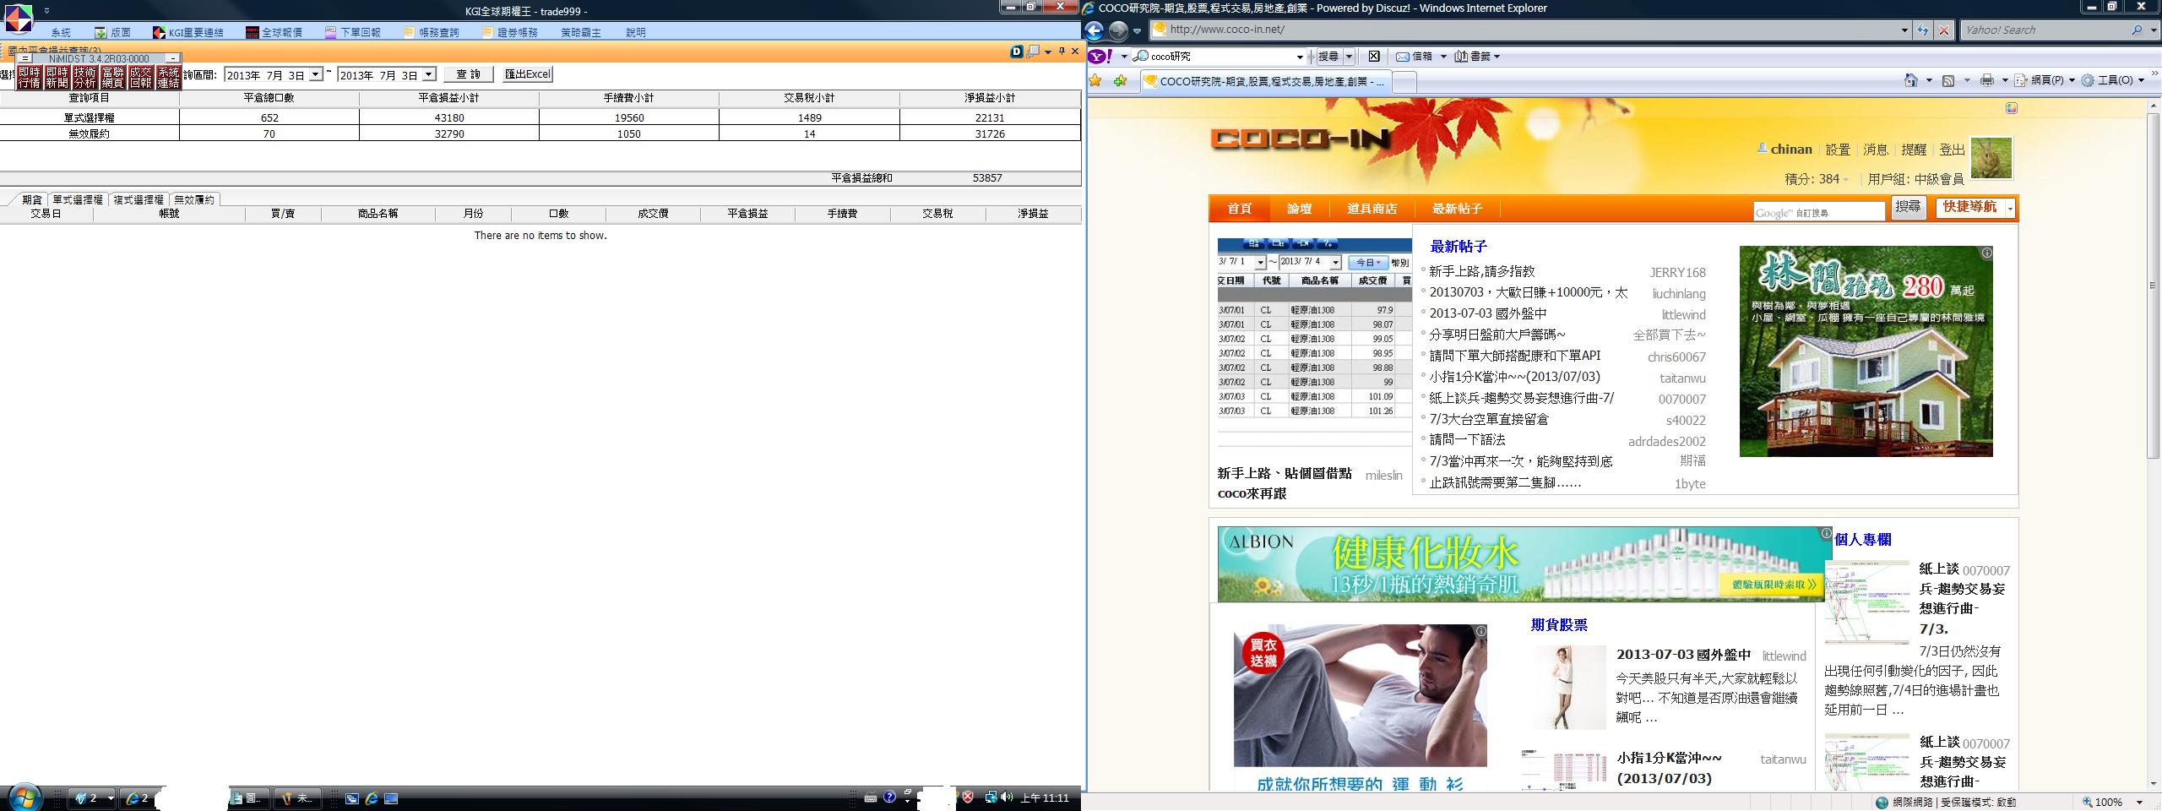Click the IE RSS feeds icon

[1948, 80]
